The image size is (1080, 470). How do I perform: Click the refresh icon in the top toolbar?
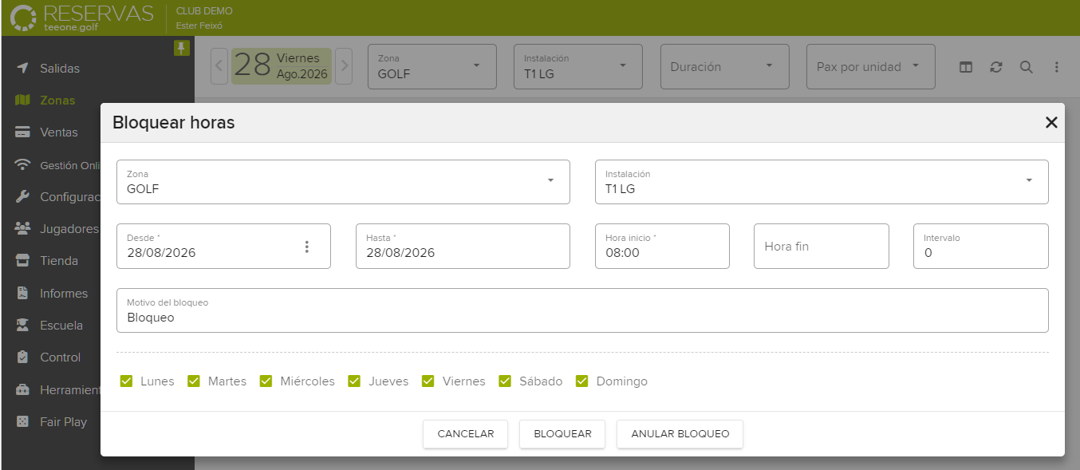point(996,67)
